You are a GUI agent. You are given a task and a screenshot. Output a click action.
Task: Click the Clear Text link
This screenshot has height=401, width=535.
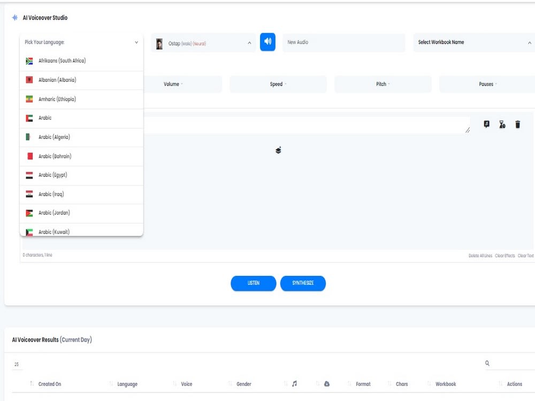[x=525, y=256]
